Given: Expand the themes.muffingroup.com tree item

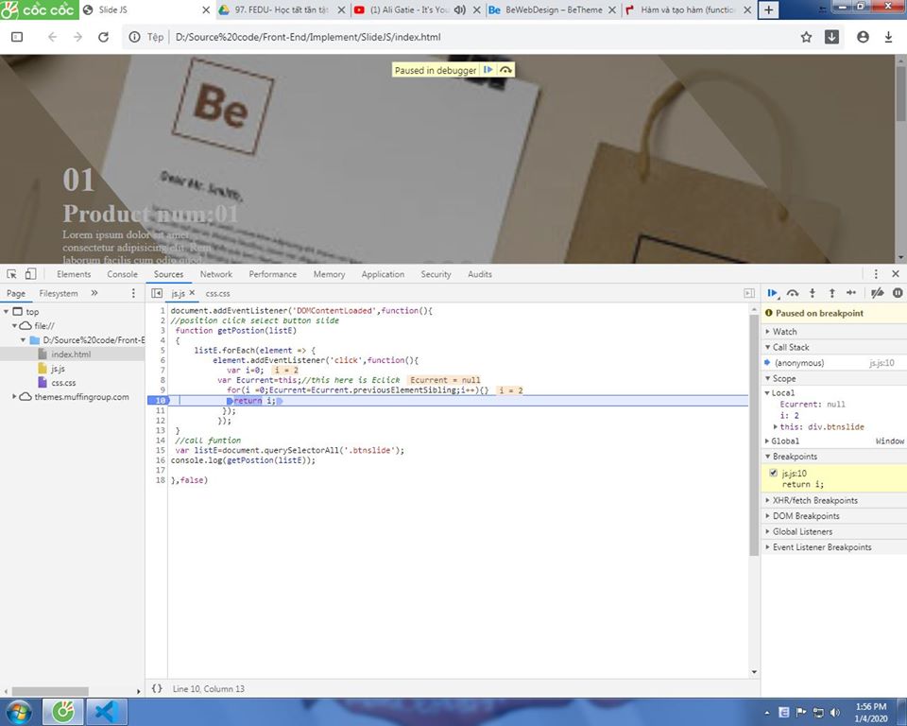Looking at the screenshot, I should pos(15,397).
